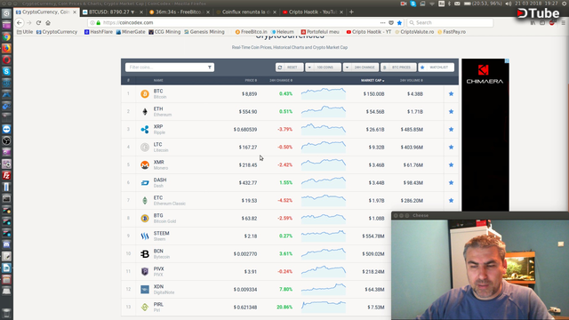Click the Litecoin logo
Image resolution: width=569 pixels, height=320 pixels.
(145, 148)
